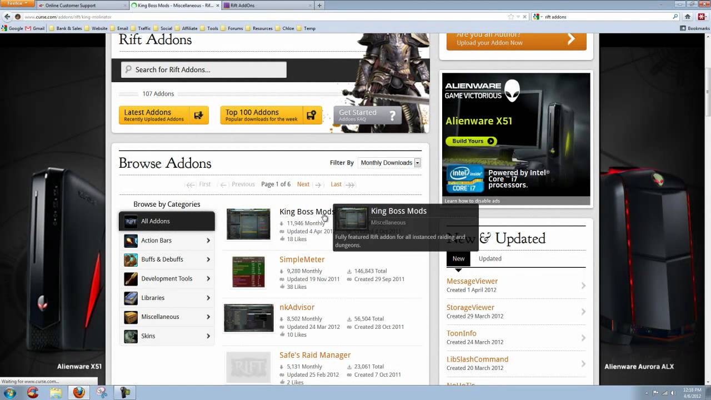711x400 pixels.
Task: Switch to the Rift AddOns browser tab
Action: 267,6
